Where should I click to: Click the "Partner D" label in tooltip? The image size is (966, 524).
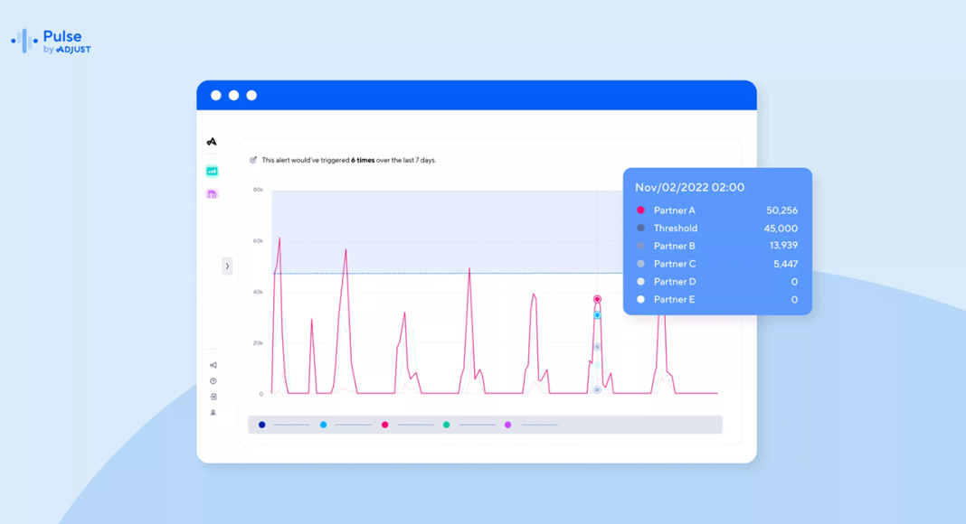point(675,282)
